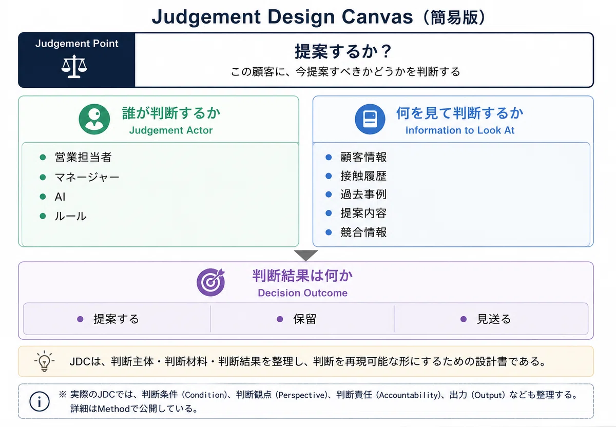Click the subtitle この顧客に、今提案すべきかどうかを判断する

click(x=345, y=72)
